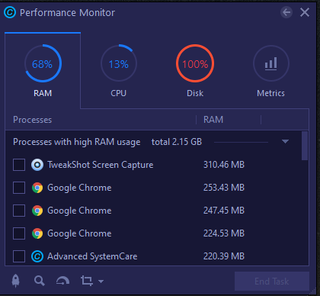Image resolution: width=320 pixels, height=296 pixels.
Task: Click the back arrow icon in title bar
Action: [x=286, y=12]
